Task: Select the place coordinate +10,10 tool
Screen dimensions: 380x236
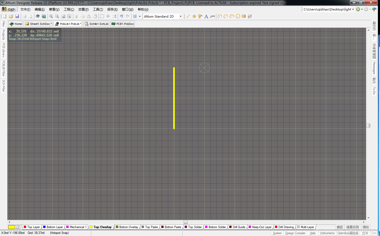Action: (212, 16)
